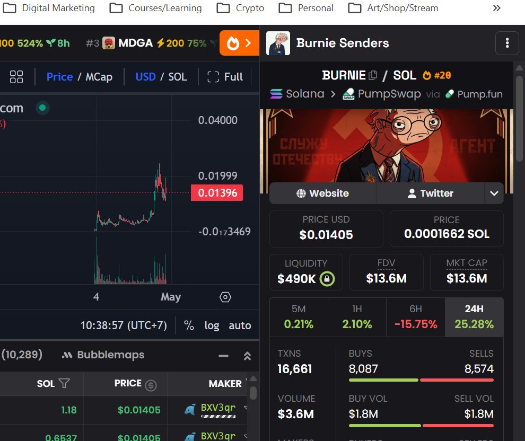Screen dimensions: 525x441
Task: Open chart settings hexagon icon
Action: 225,297
